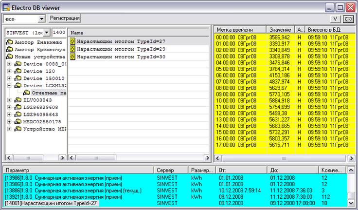Open the SINVEST server dropdown
The height and width of the screenshot is (210, 358).
coord(47,33)
